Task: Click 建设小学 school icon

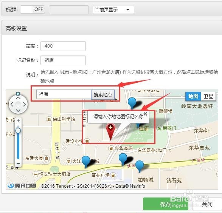Action: pos(87,141)
